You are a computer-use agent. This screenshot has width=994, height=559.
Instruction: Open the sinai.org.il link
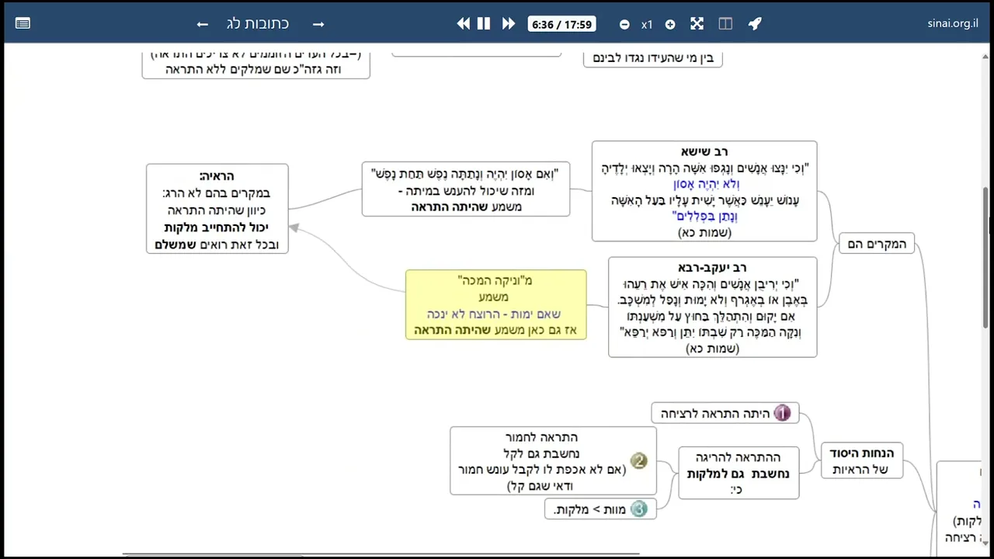(952, 23)
